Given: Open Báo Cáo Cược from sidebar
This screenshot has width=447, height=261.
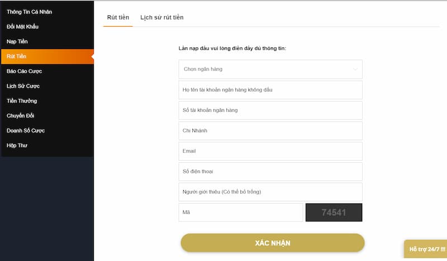Looking at the screenshot, I should click(x=25, y=71).
